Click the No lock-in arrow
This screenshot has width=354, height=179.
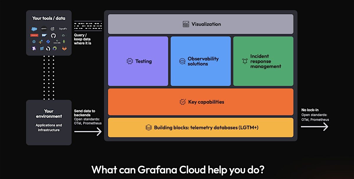314,127
